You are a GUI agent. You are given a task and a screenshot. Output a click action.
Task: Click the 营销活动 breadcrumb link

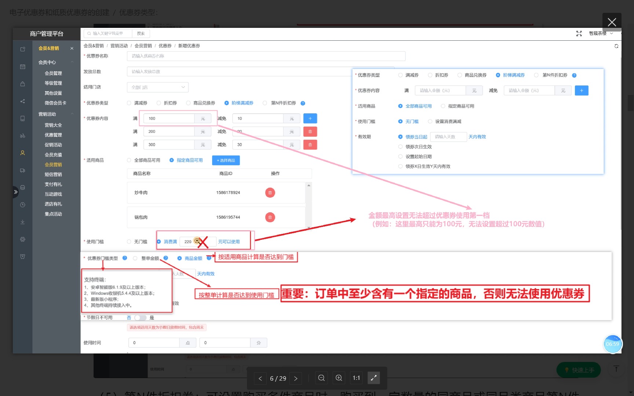coord(119,46)
